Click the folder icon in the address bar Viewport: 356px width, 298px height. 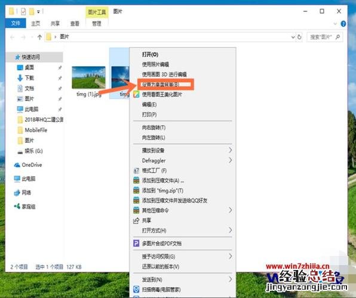pos(48,37)
